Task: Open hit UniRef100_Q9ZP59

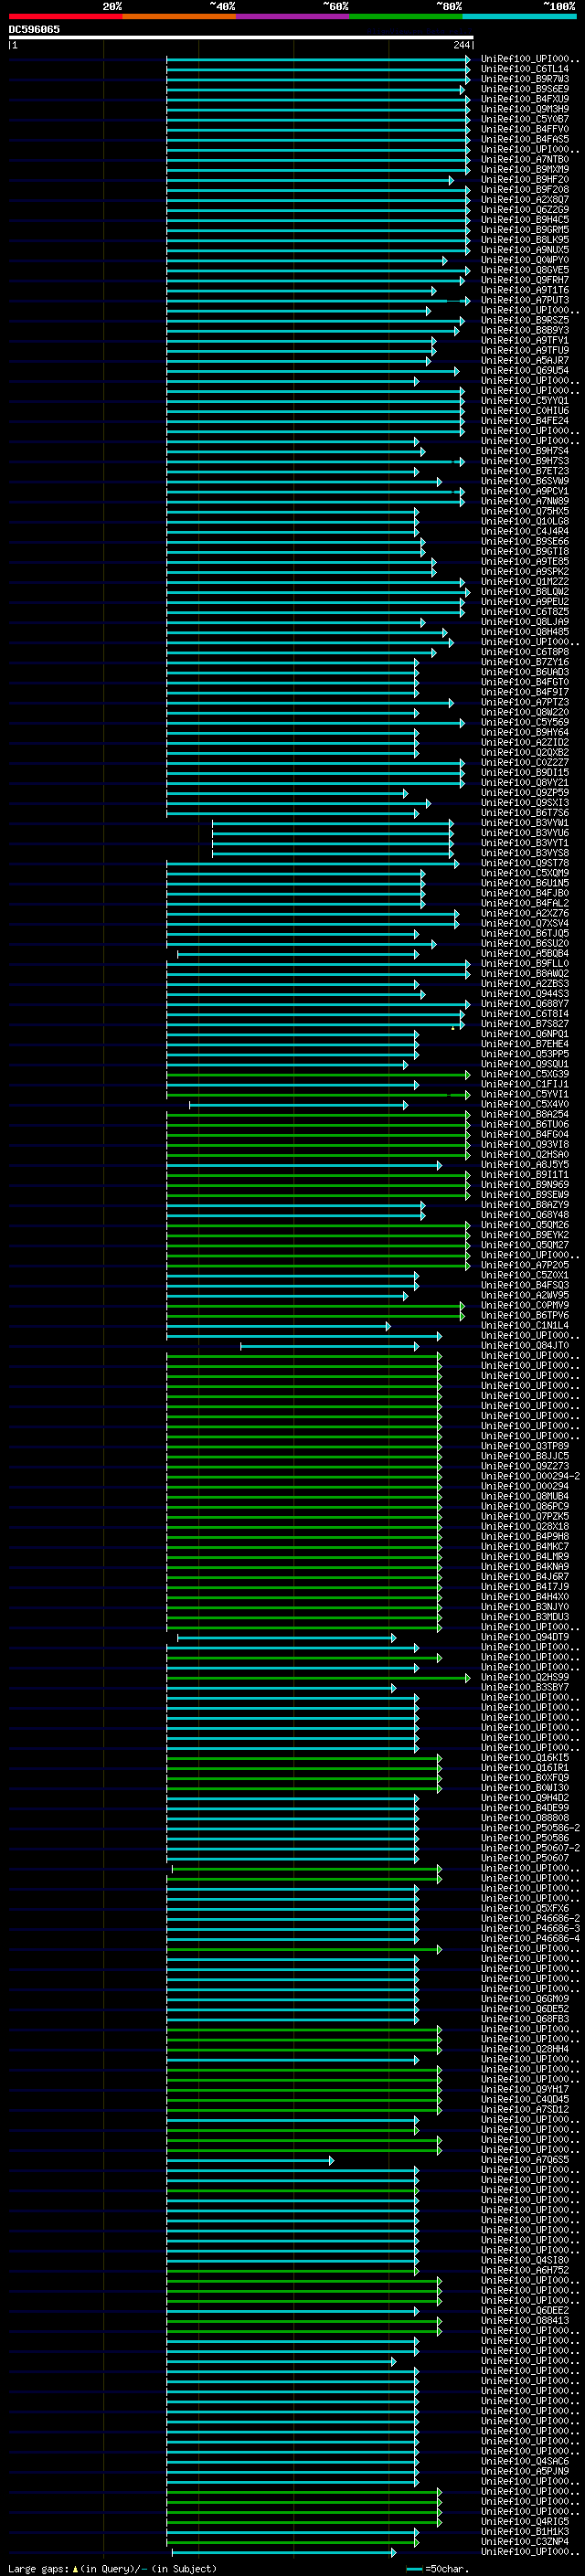Action: coord(525,792)
